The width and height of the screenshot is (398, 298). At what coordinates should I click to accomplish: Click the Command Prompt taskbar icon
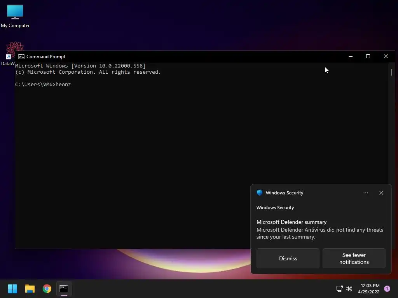coord(64,289)
